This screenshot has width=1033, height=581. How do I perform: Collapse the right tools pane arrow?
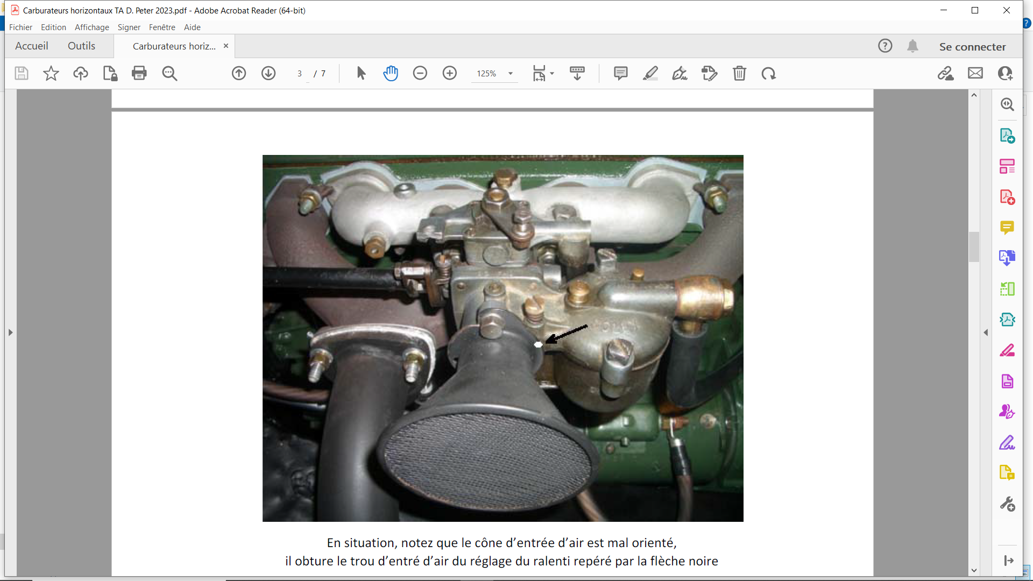point(986,332)
